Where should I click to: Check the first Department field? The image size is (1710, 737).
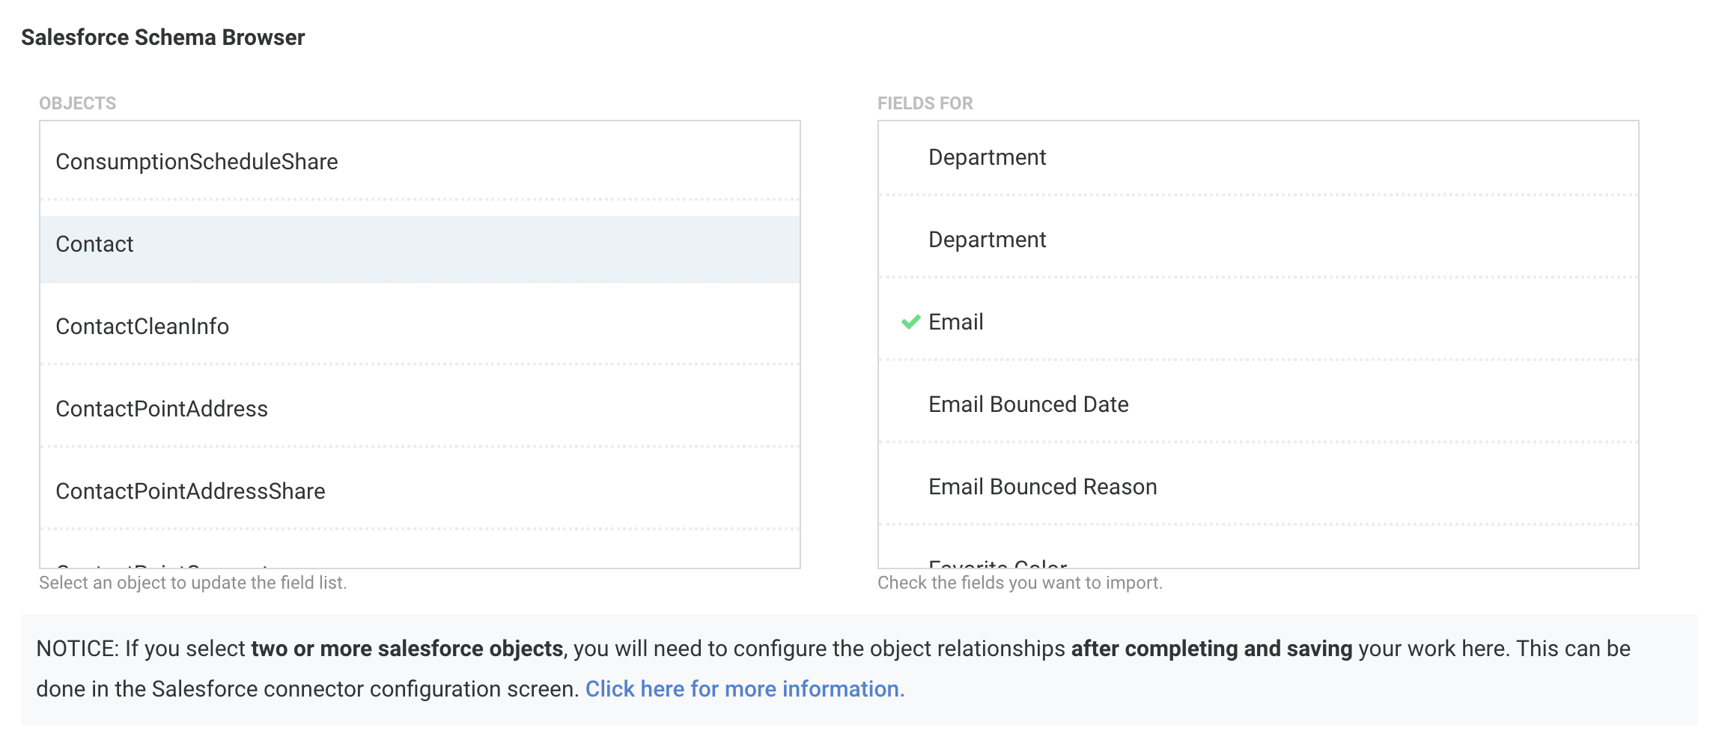pos(987,157)
